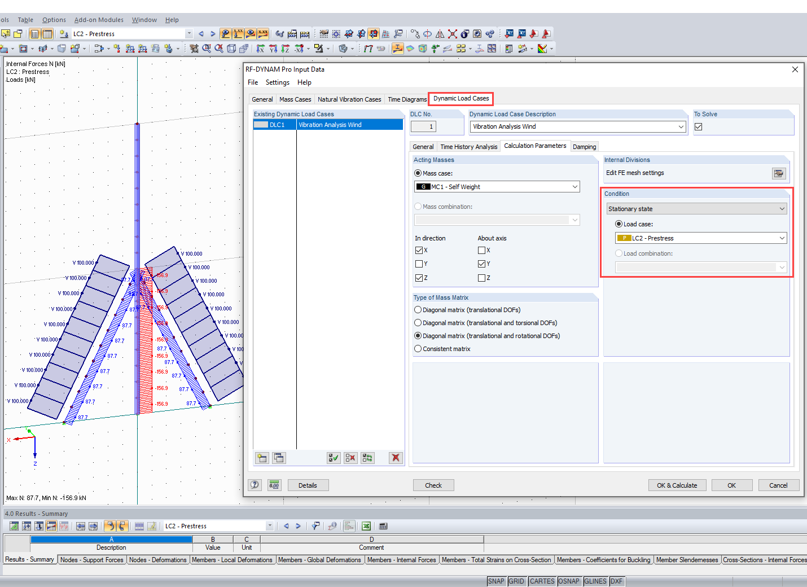Screen dimensions: 807x587
Task: Click the help question mark icon
Action: click(x=255, y=485)
